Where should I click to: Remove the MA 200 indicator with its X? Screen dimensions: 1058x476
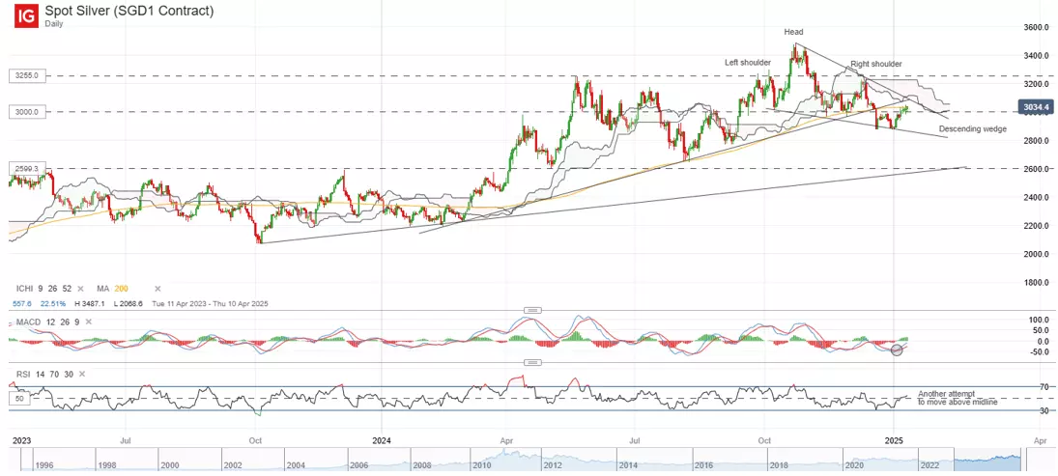pyautogui.click(x=157, y=289)
